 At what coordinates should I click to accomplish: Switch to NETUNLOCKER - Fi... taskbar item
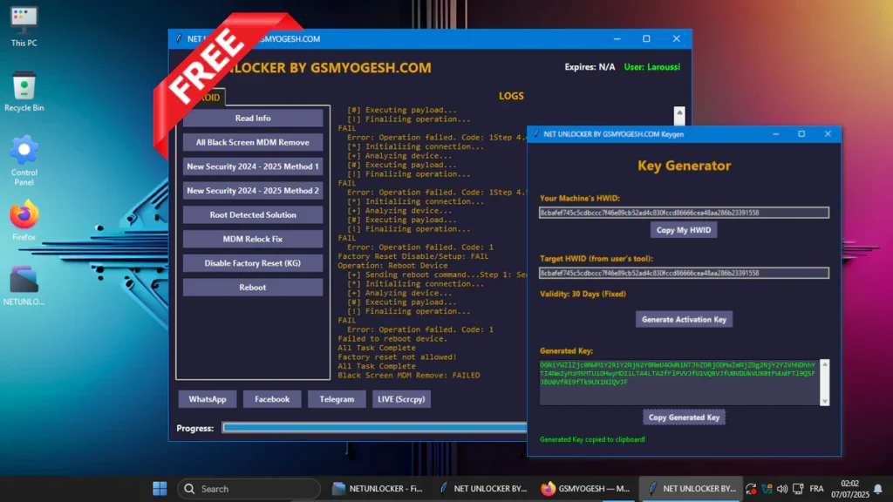(378, 488)
